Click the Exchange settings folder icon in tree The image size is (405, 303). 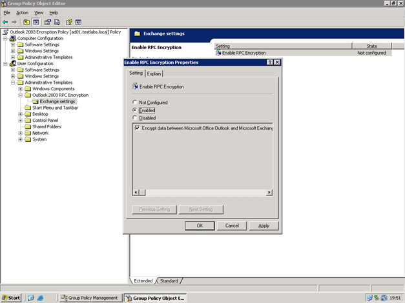point(36,101)
